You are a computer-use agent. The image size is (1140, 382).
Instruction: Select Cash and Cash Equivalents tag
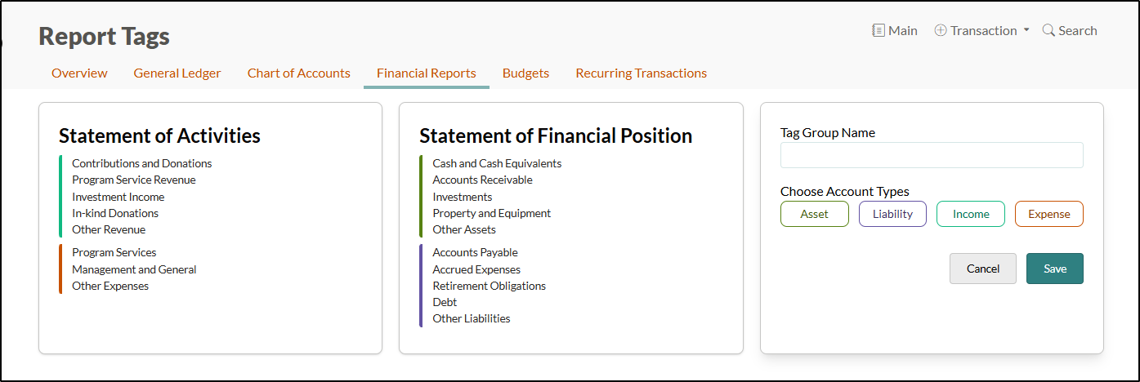(x=497, y=163)
